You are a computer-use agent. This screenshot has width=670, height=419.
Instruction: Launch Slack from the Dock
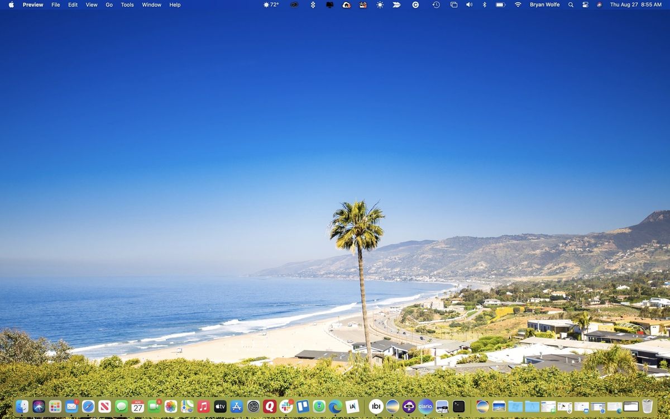pos(286,407)
